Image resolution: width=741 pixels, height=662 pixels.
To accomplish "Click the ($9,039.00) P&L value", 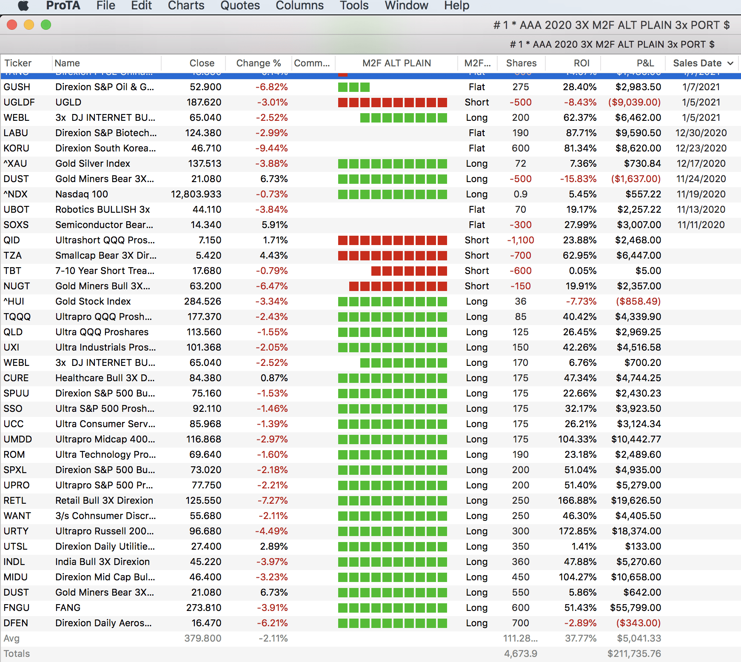I will 634,102.
